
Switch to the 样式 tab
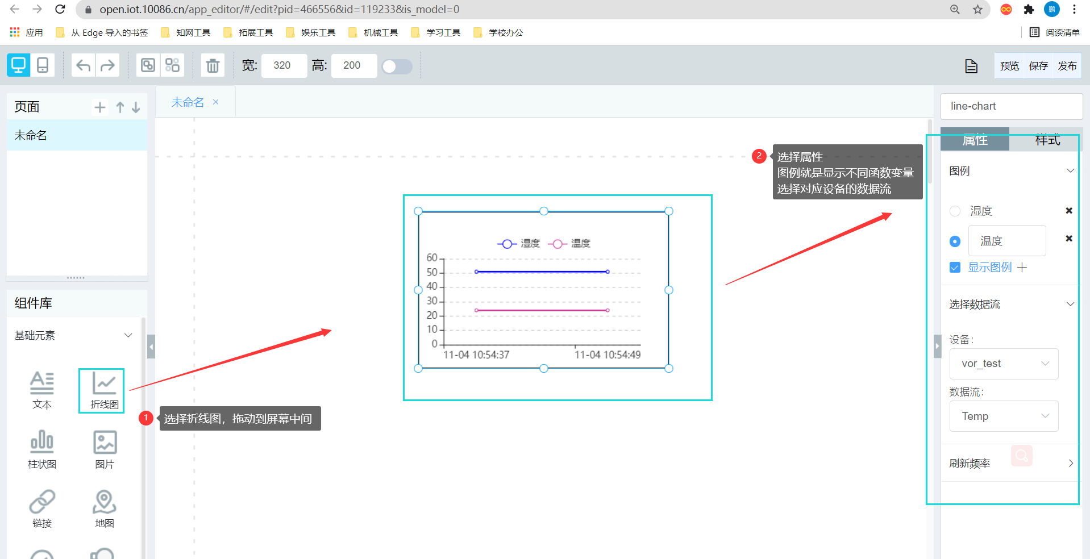(1047, 140)
